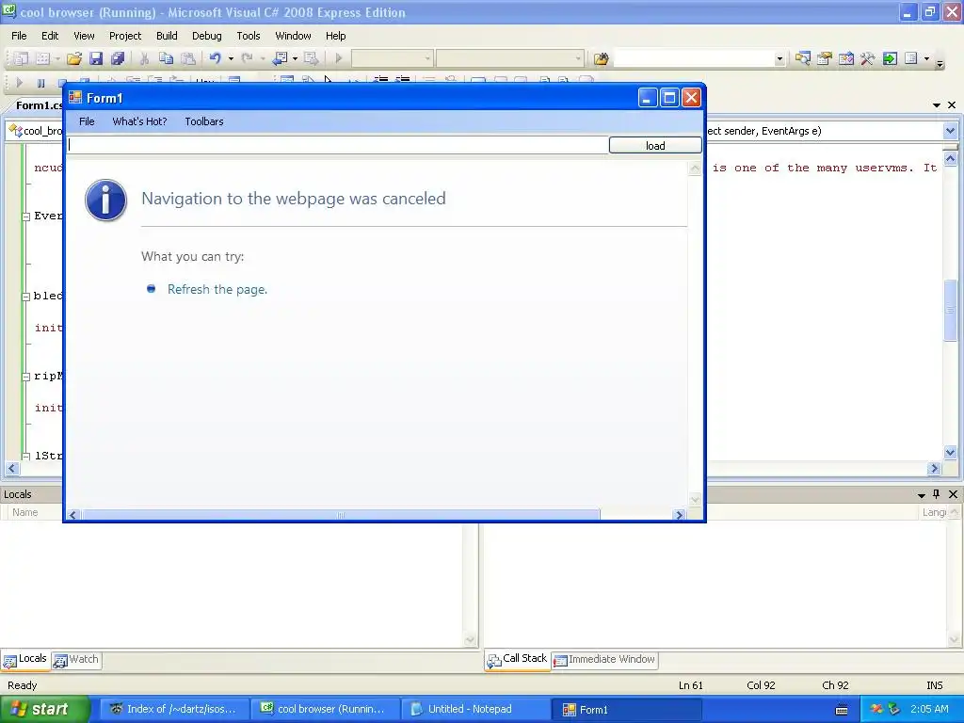Click the 'Refresh the page.' link
Image resolution: width=964 pixels, height=723 pixels.
click(217, 289)
